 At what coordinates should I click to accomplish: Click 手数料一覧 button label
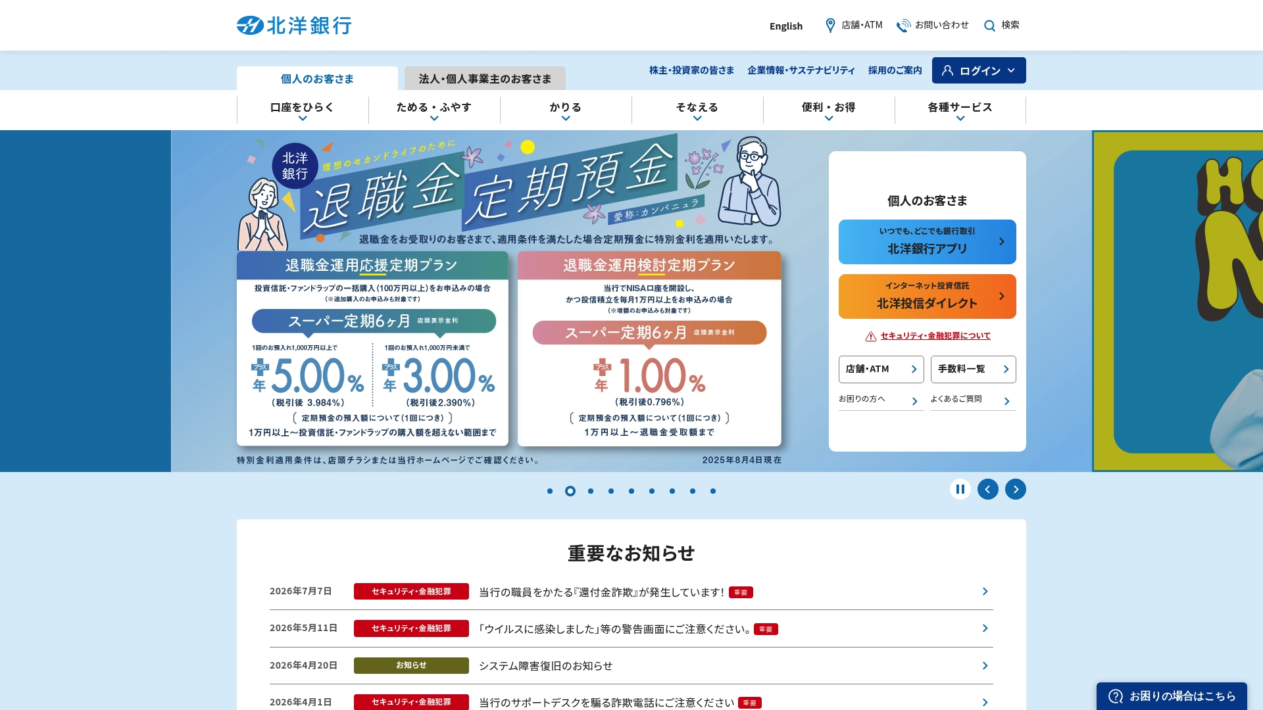pyautogui.click(x=962, y=369)
